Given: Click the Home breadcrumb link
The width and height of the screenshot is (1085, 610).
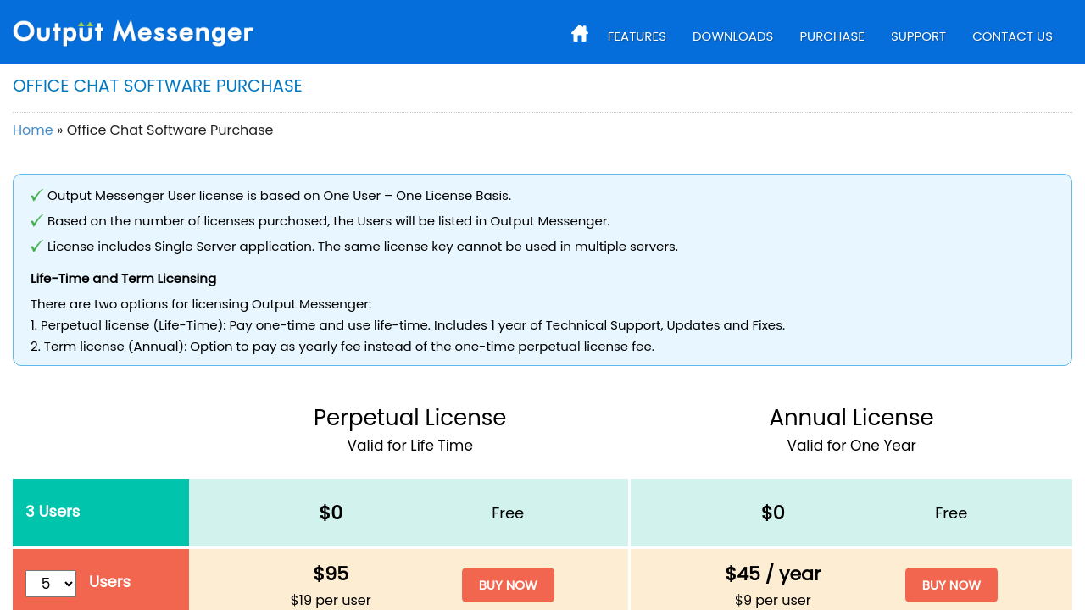Looking at the screenshot, I should (x=32, y=130).
